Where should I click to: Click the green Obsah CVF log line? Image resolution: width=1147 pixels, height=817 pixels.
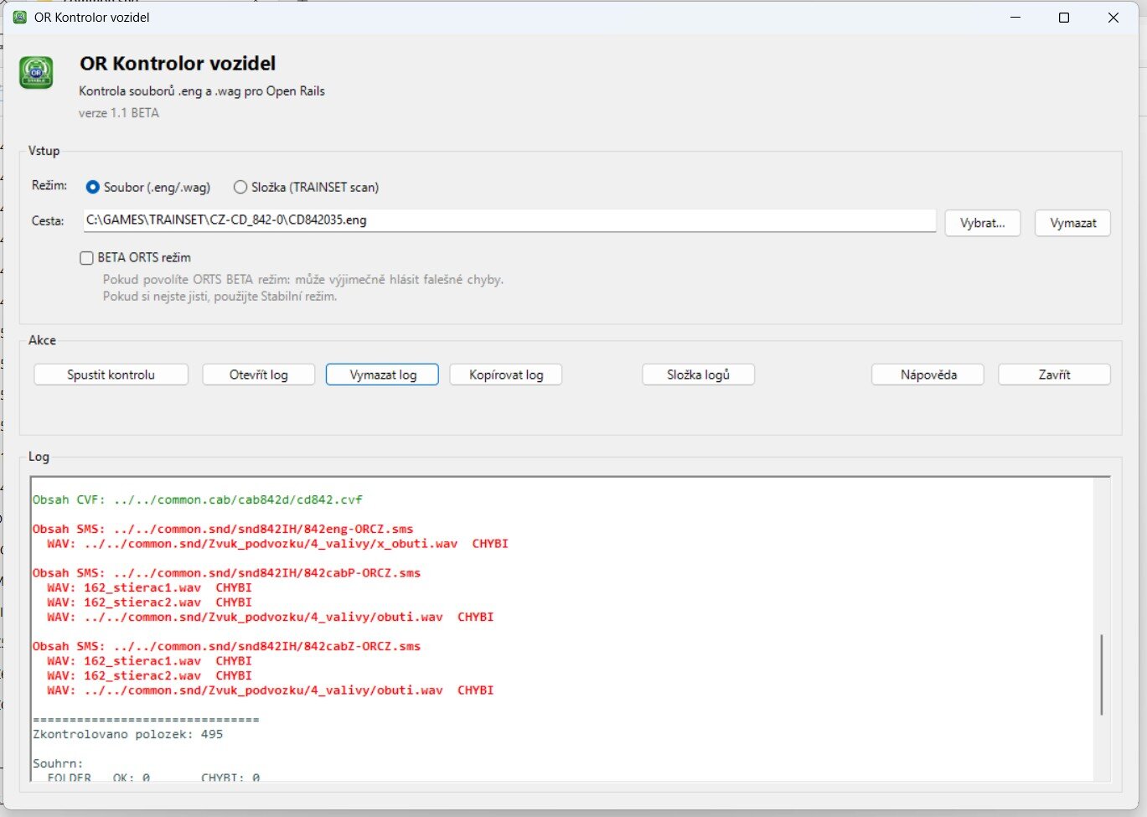[x=198, y=499]
